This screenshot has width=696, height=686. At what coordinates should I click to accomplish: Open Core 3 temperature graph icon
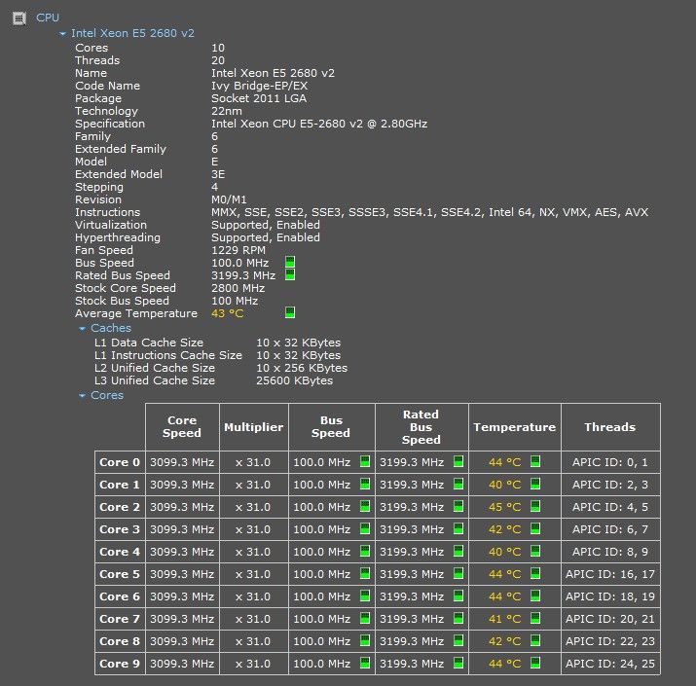(x=535, y=528)
